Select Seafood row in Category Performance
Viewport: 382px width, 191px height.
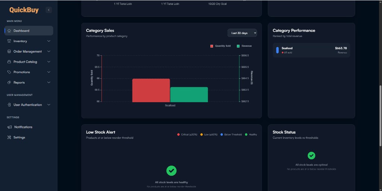point(311,50)
